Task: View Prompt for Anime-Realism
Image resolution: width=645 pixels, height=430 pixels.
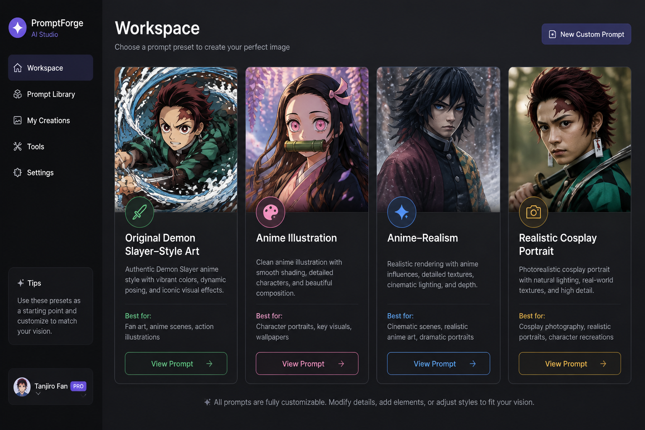Action: [438, 364]
